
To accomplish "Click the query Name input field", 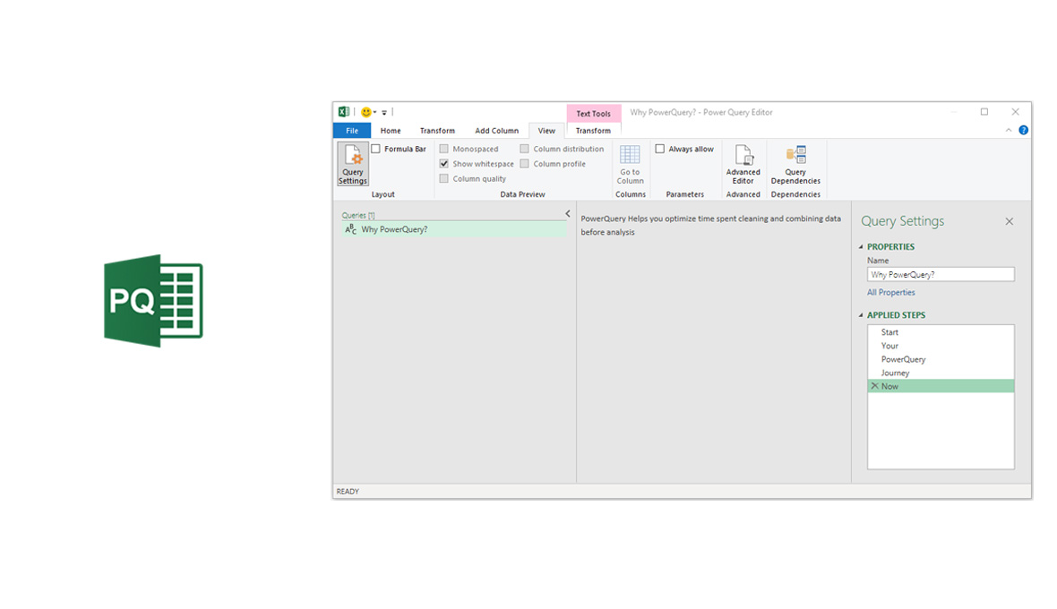I will 940,275.
